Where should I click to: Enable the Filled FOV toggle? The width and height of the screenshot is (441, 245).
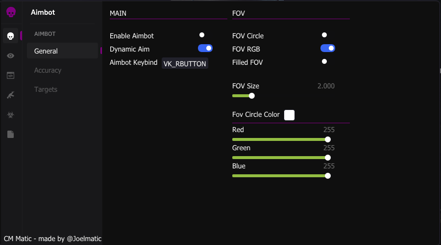pos(324,61)
